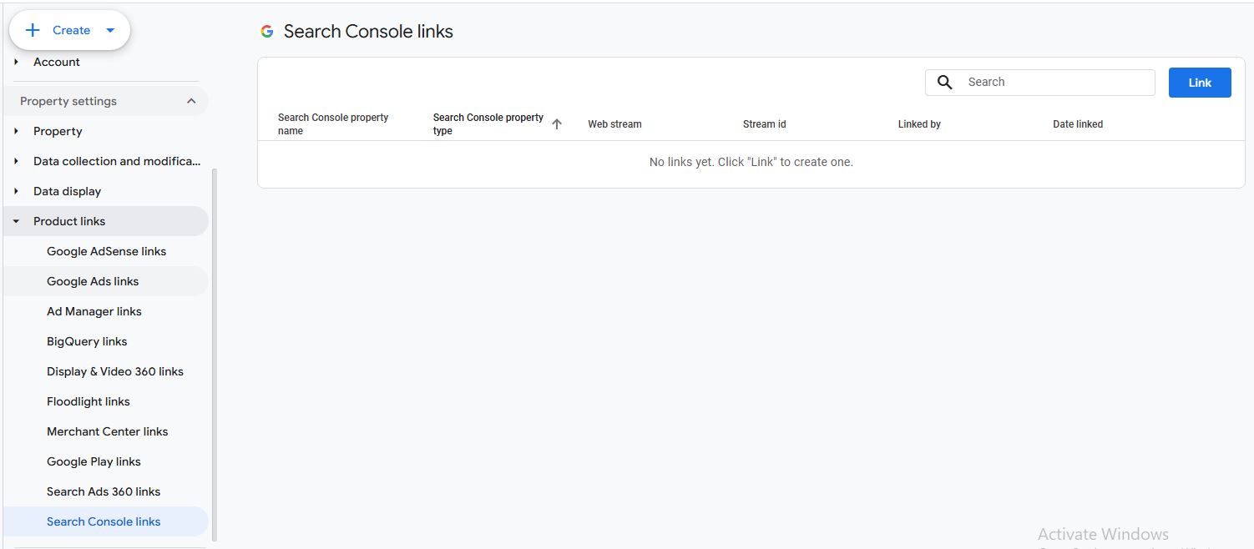Open Google AdSense links
The width and height of the screenshot is (1254, 549).
pos(106,251)
